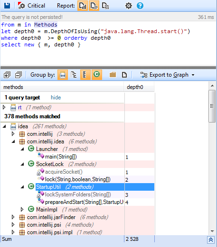The height and width of the screenshot is (247, 217).
Task: Open query settings with the gear icon
Action: (129, 6)
